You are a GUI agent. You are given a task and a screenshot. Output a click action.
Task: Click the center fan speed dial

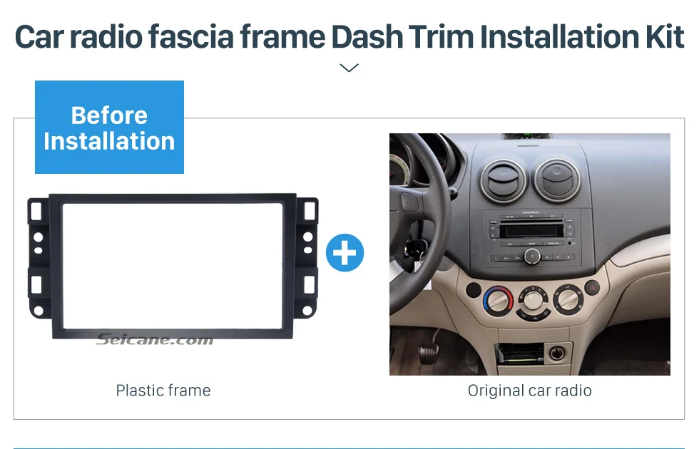tap(533, 300)
